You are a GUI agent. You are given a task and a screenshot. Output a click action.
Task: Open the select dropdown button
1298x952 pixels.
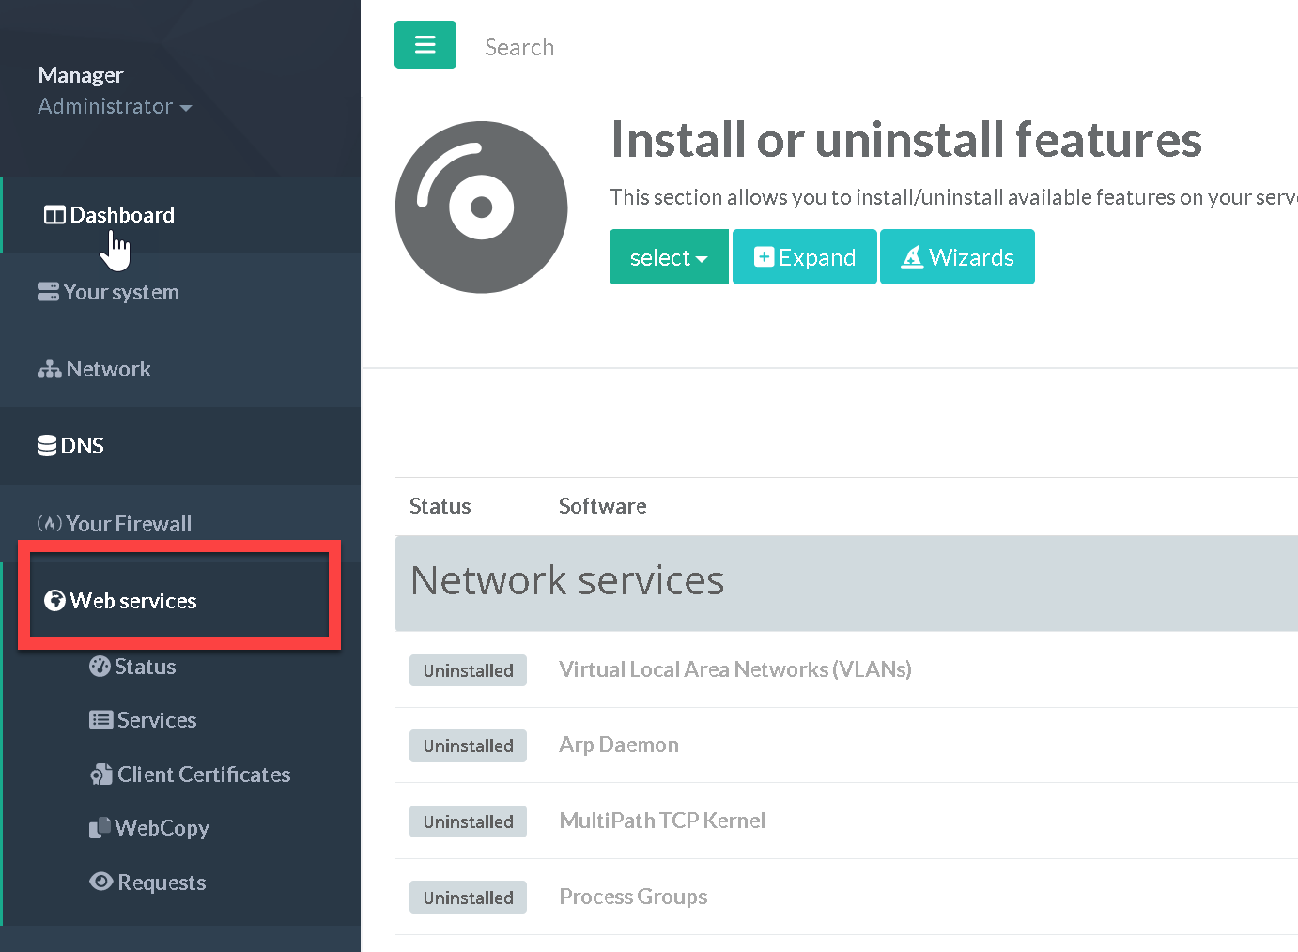pos(668,257)
